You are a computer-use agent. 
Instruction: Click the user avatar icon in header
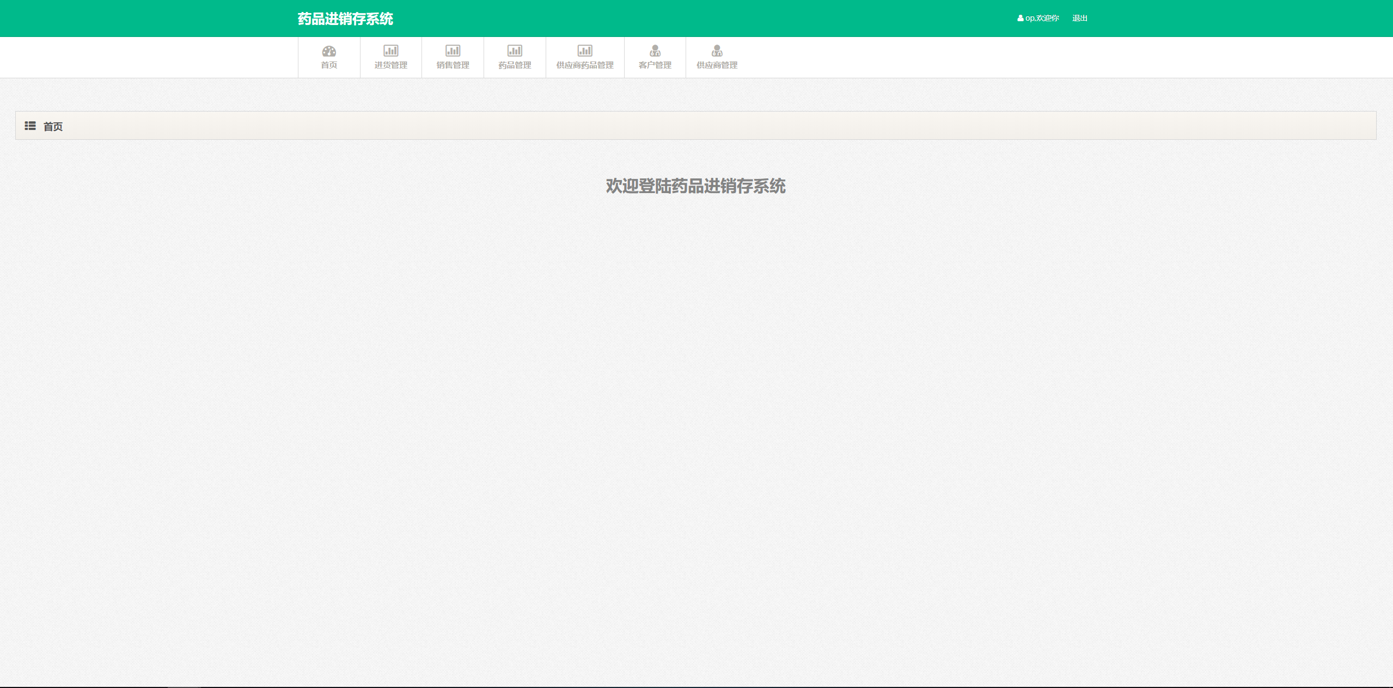tap(1021, 18)
